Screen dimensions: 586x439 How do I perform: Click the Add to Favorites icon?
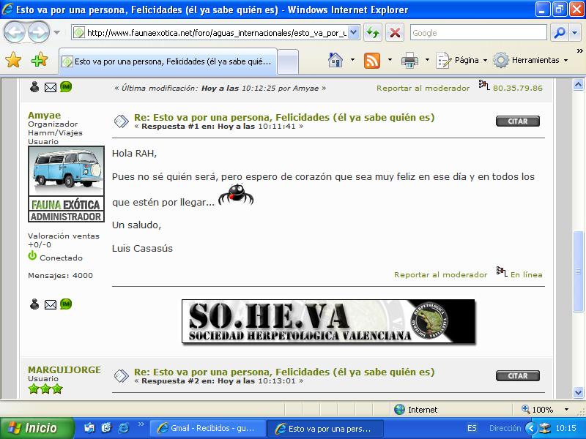[x=39, y=60]
